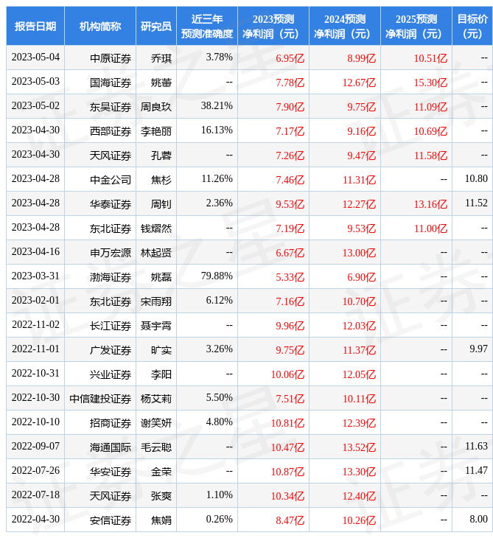Click accuracy value 4.80%
This screenshot has height=538, width=493.
pos(219,422)
